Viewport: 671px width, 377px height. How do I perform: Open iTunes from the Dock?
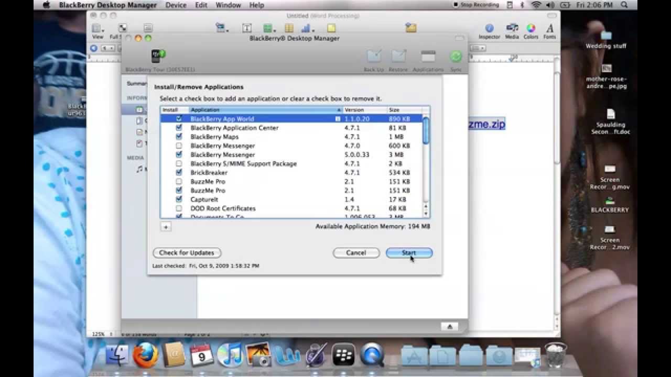coord(230,356)
